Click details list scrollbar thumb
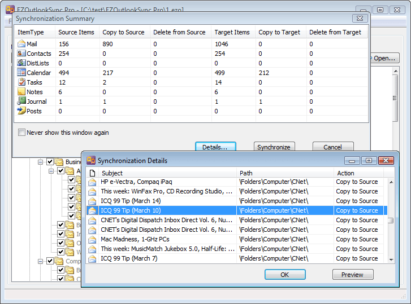This screenshot has width=411, height=304. (x=391, y=221)
